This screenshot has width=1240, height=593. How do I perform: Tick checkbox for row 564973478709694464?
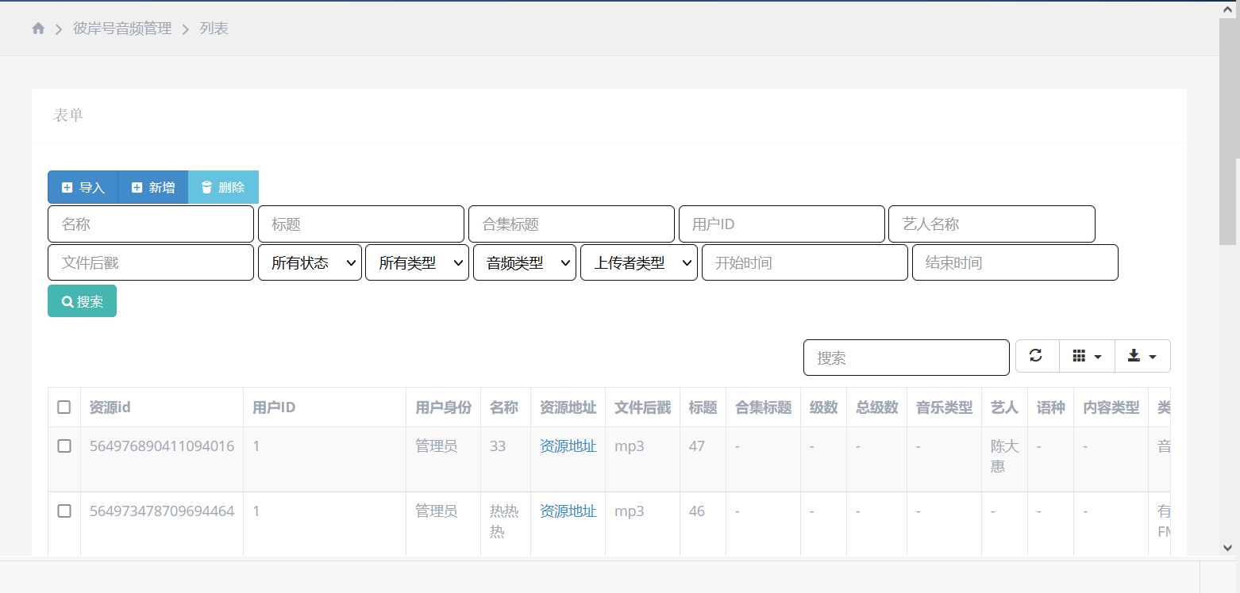(64, 511)
